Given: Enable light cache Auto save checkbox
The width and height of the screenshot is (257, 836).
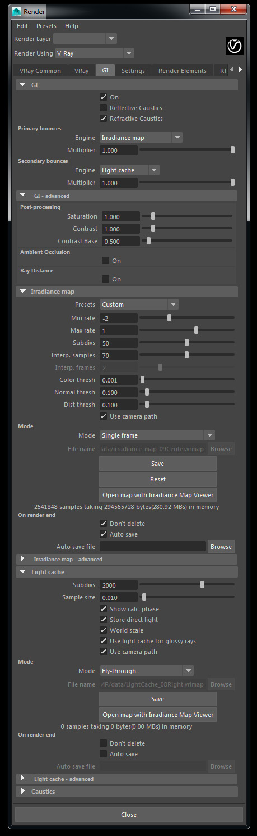Looking at the screenshot, I should [103, 754].
